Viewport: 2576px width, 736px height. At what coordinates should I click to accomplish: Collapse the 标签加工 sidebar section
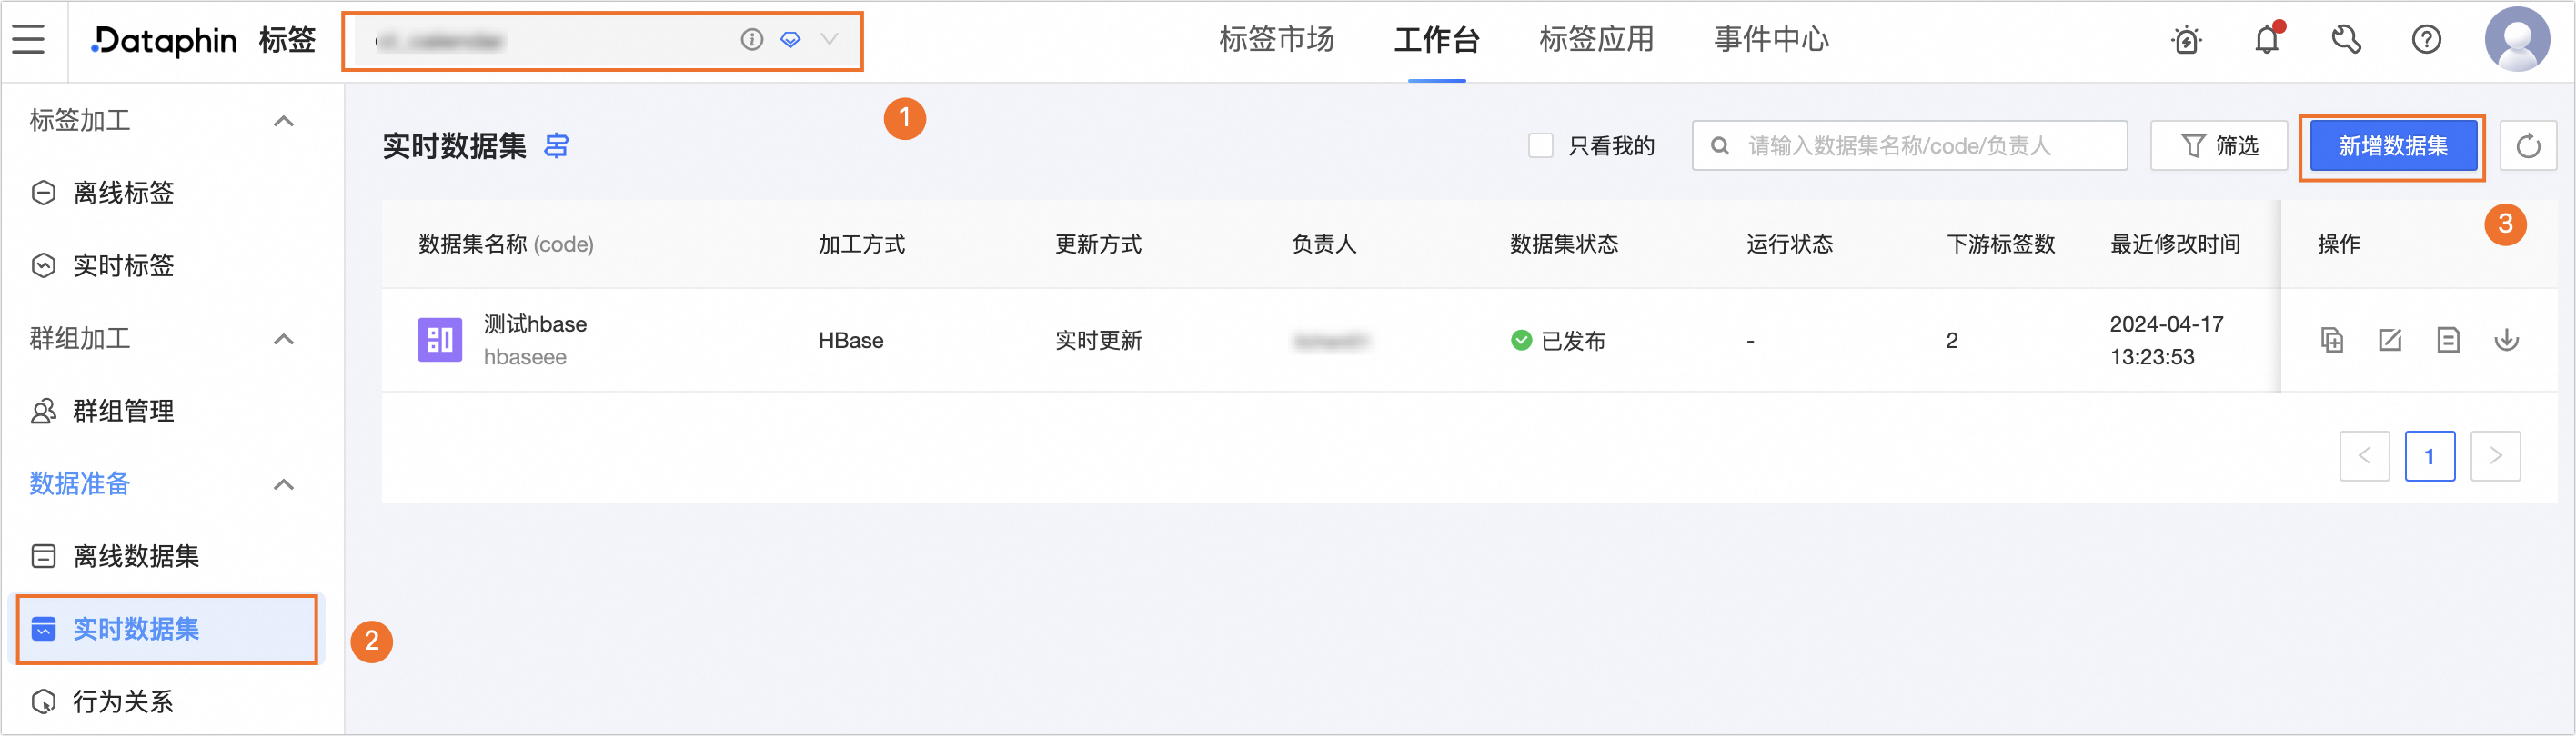tap(284, 121)
